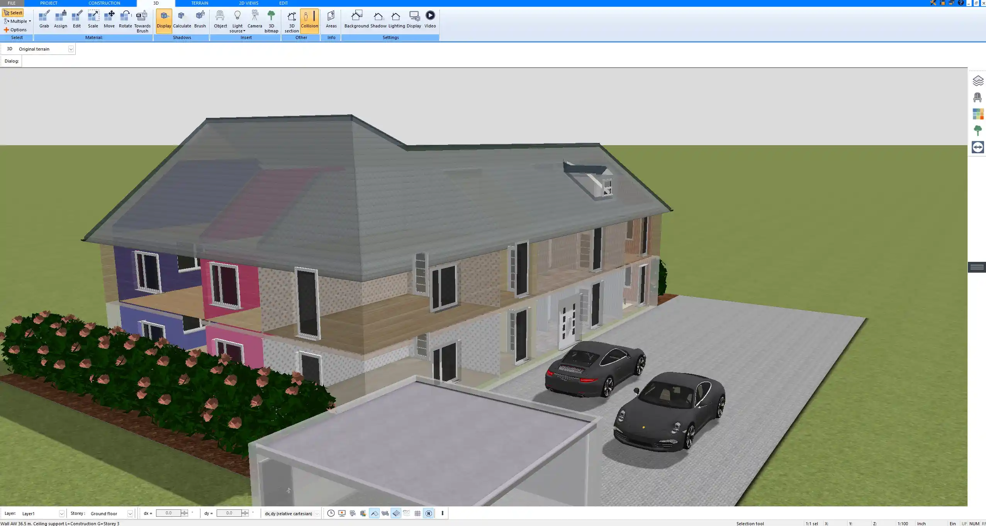Toggle the north arrow N button

[428, 513]
